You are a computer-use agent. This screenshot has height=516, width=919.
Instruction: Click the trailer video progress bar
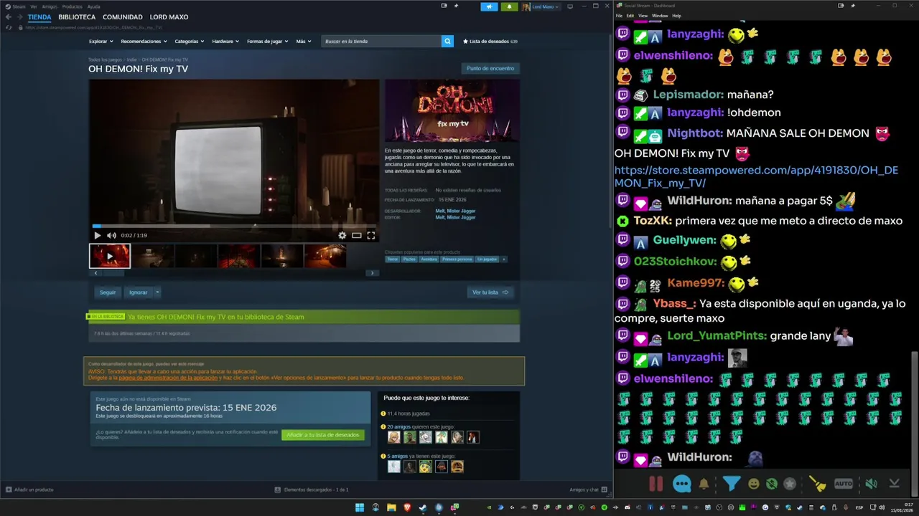pyautogui.click(x=234, y=226)
